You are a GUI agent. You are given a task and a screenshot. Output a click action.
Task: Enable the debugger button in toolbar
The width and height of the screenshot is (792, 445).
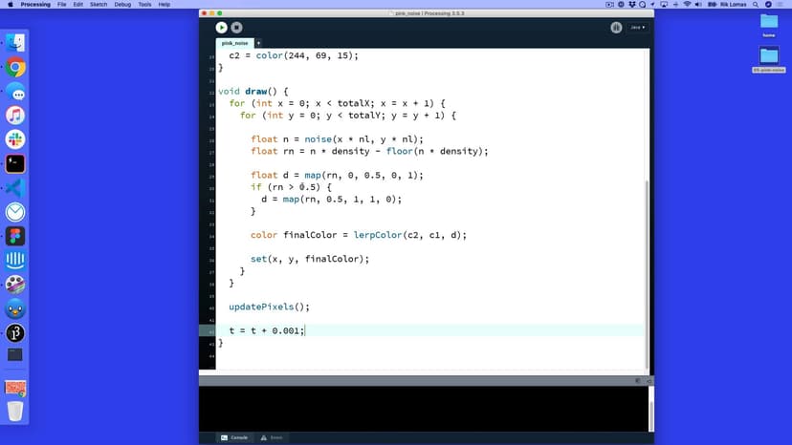(x=616, y=28)
